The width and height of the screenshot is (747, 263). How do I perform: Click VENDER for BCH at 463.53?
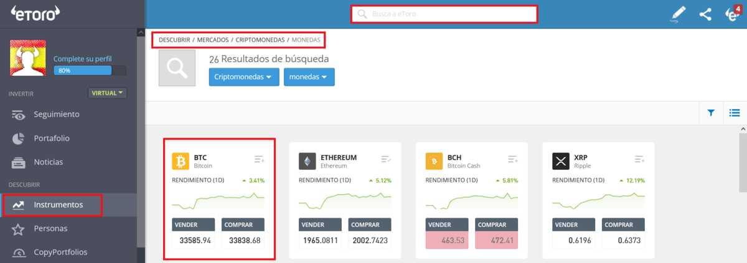447,233
